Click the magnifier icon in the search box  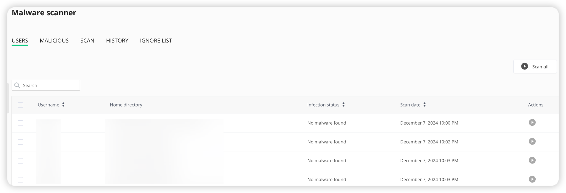click(x=17, y=85)
